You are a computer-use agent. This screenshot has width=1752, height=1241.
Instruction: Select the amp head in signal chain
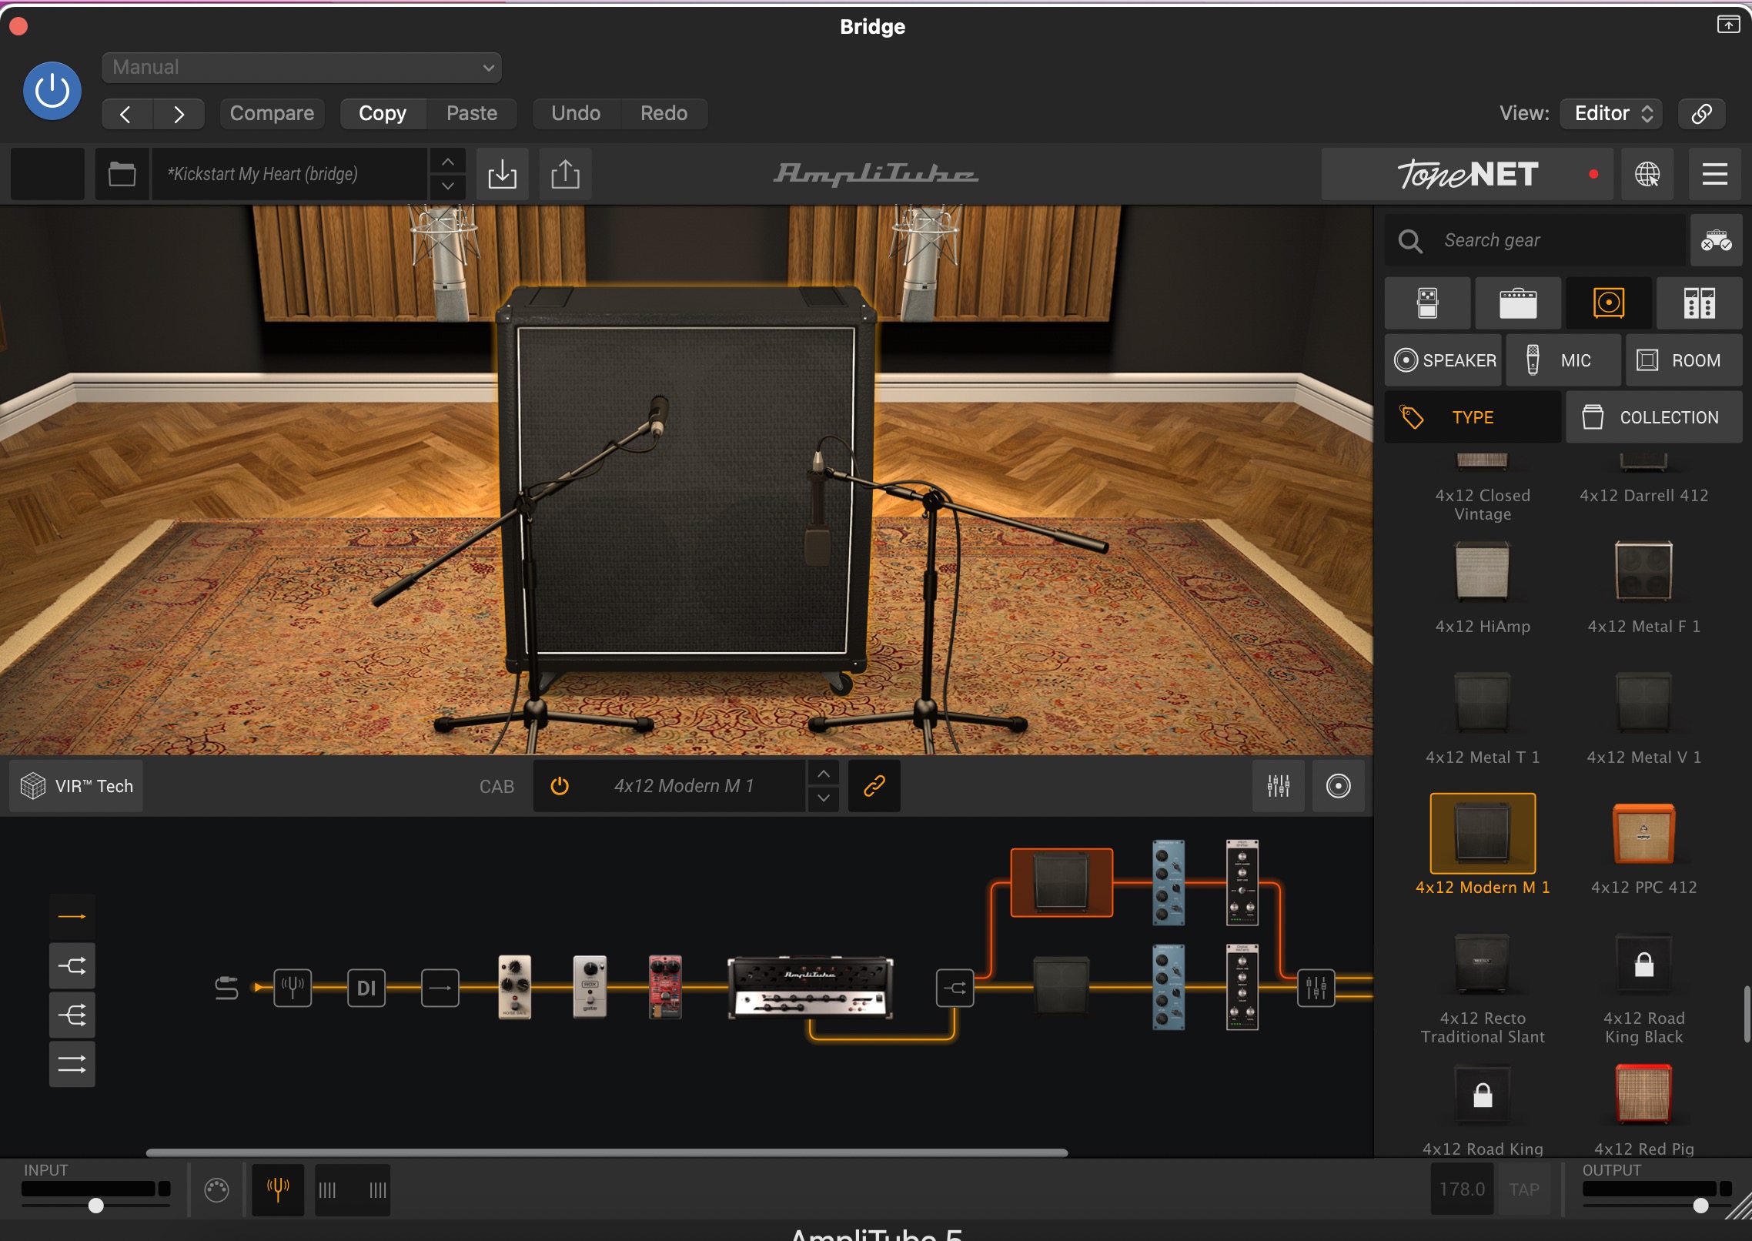coord(810,988)
